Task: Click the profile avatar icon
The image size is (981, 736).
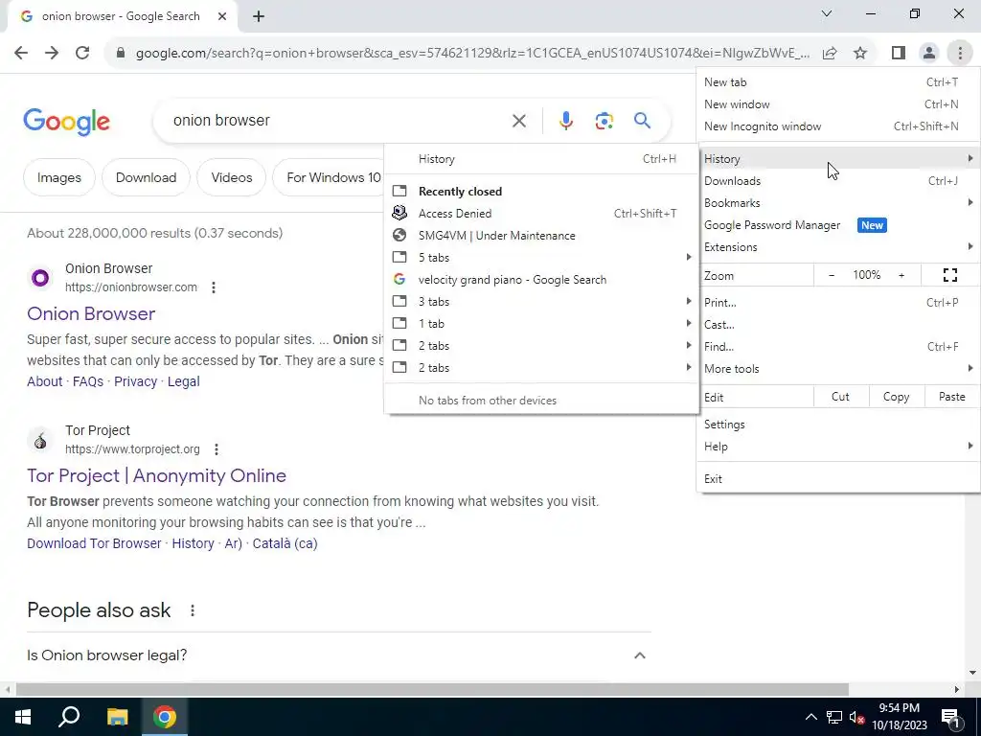Action: (929, 54)
